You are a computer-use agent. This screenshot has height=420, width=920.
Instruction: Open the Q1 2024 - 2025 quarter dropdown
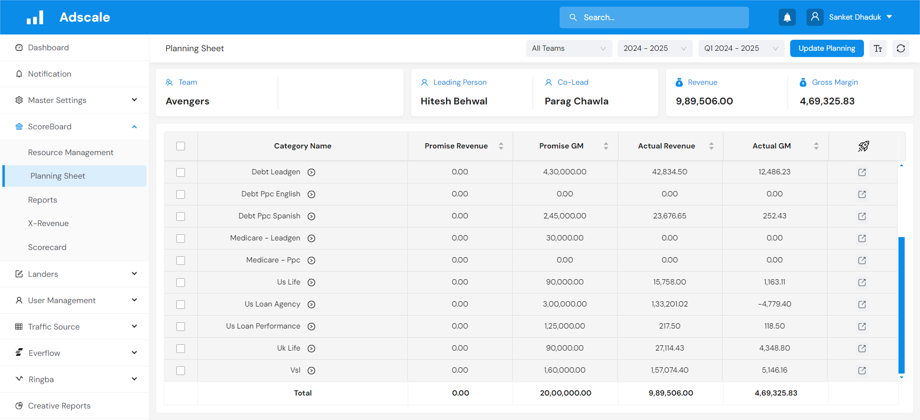741,48
